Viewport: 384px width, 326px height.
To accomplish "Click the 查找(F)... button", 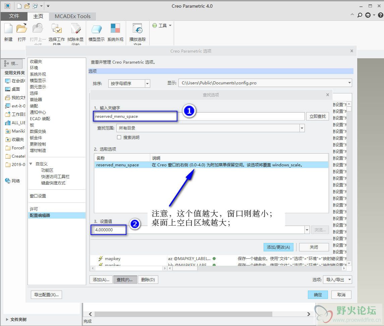I will (x=125, y=279).
